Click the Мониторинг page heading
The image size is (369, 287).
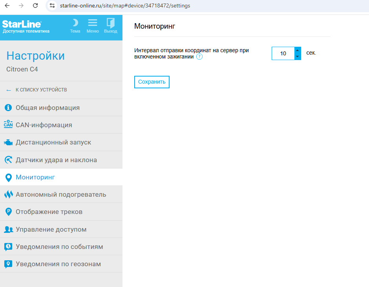[x=155, y=26]
